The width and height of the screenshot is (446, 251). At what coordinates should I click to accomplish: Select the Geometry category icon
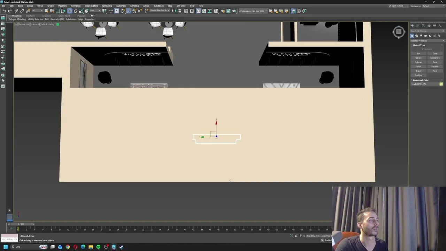(412, 36)
